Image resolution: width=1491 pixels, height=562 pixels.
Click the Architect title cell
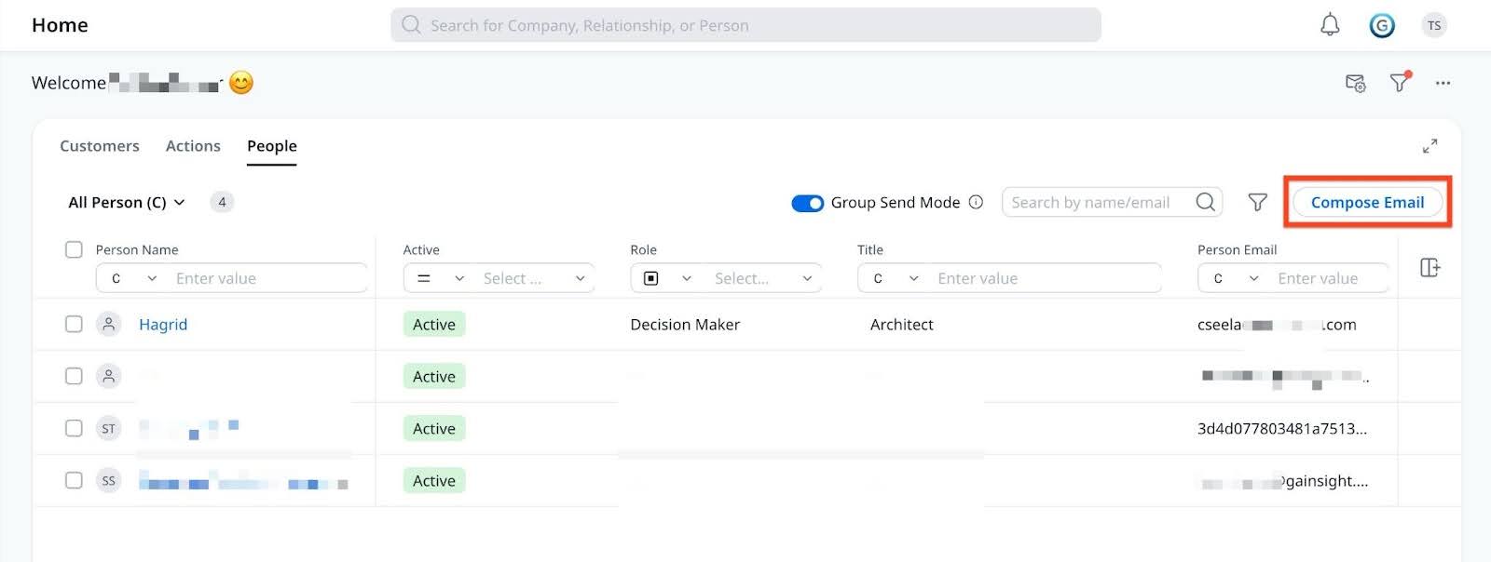coord(901,324)
